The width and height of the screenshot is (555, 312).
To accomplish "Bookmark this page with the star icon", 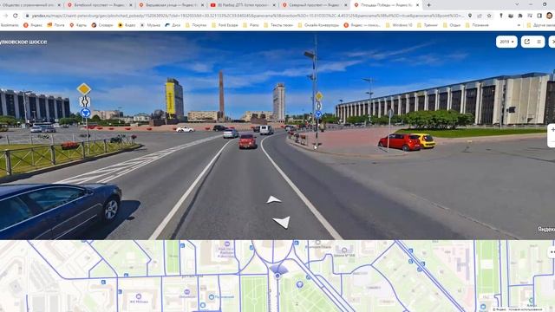I will coord(489,16).
